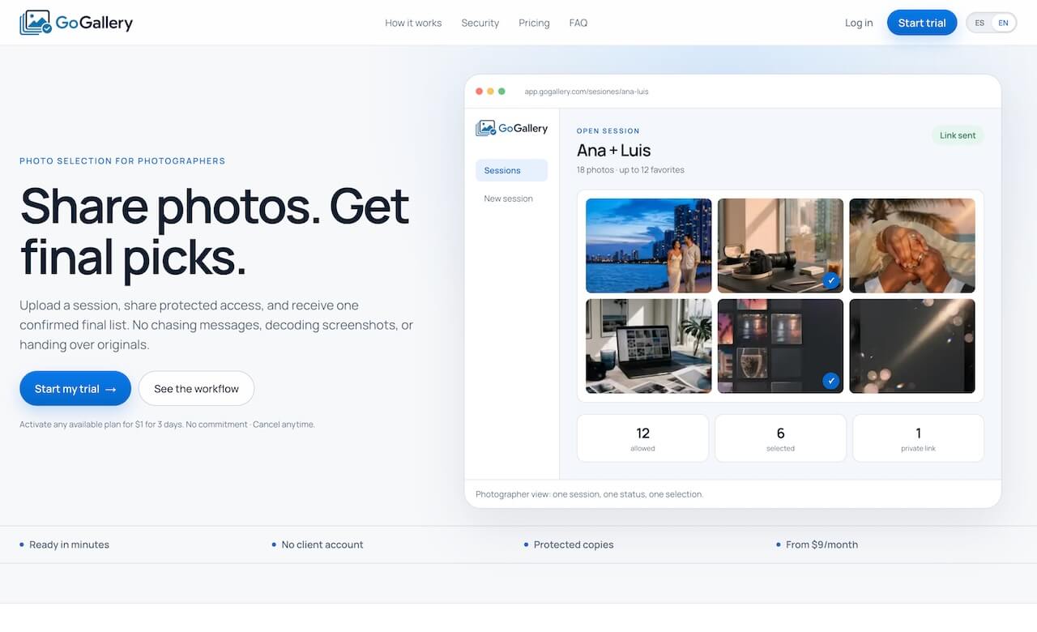The width and height of the screenshot is (1037, 632).
Task: Toggle the checkmark on the camera photo
Action: (x=830, y=280)
